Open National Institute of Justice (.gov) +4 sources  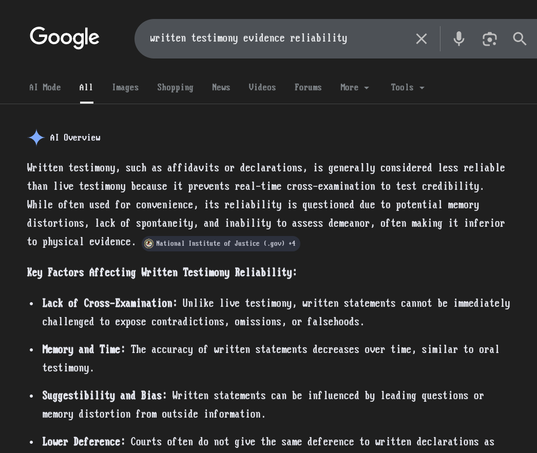pos(221,244)
